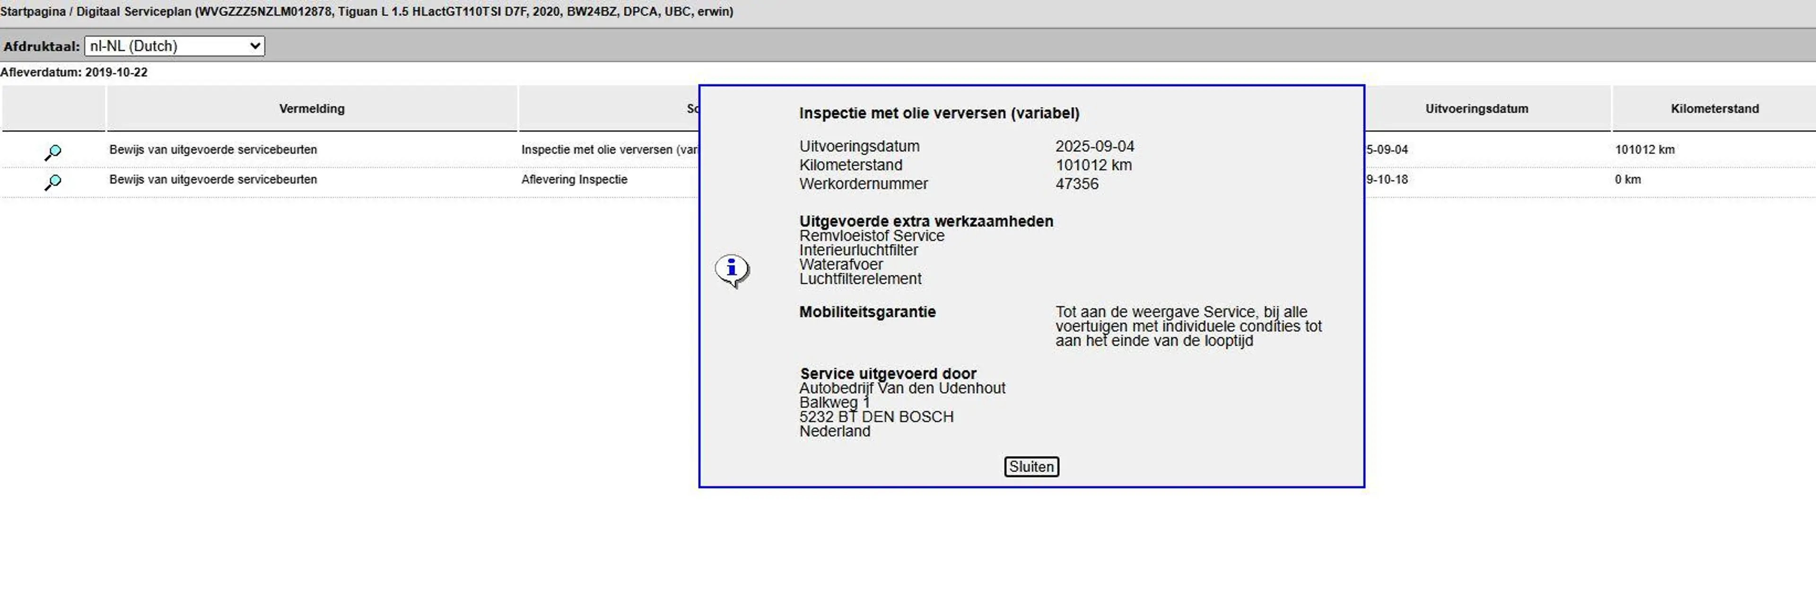Click the Digitaal Serviceplan breadcrumb text
The height and width of the screenshot is (593, 1816).
pos(133,11)
